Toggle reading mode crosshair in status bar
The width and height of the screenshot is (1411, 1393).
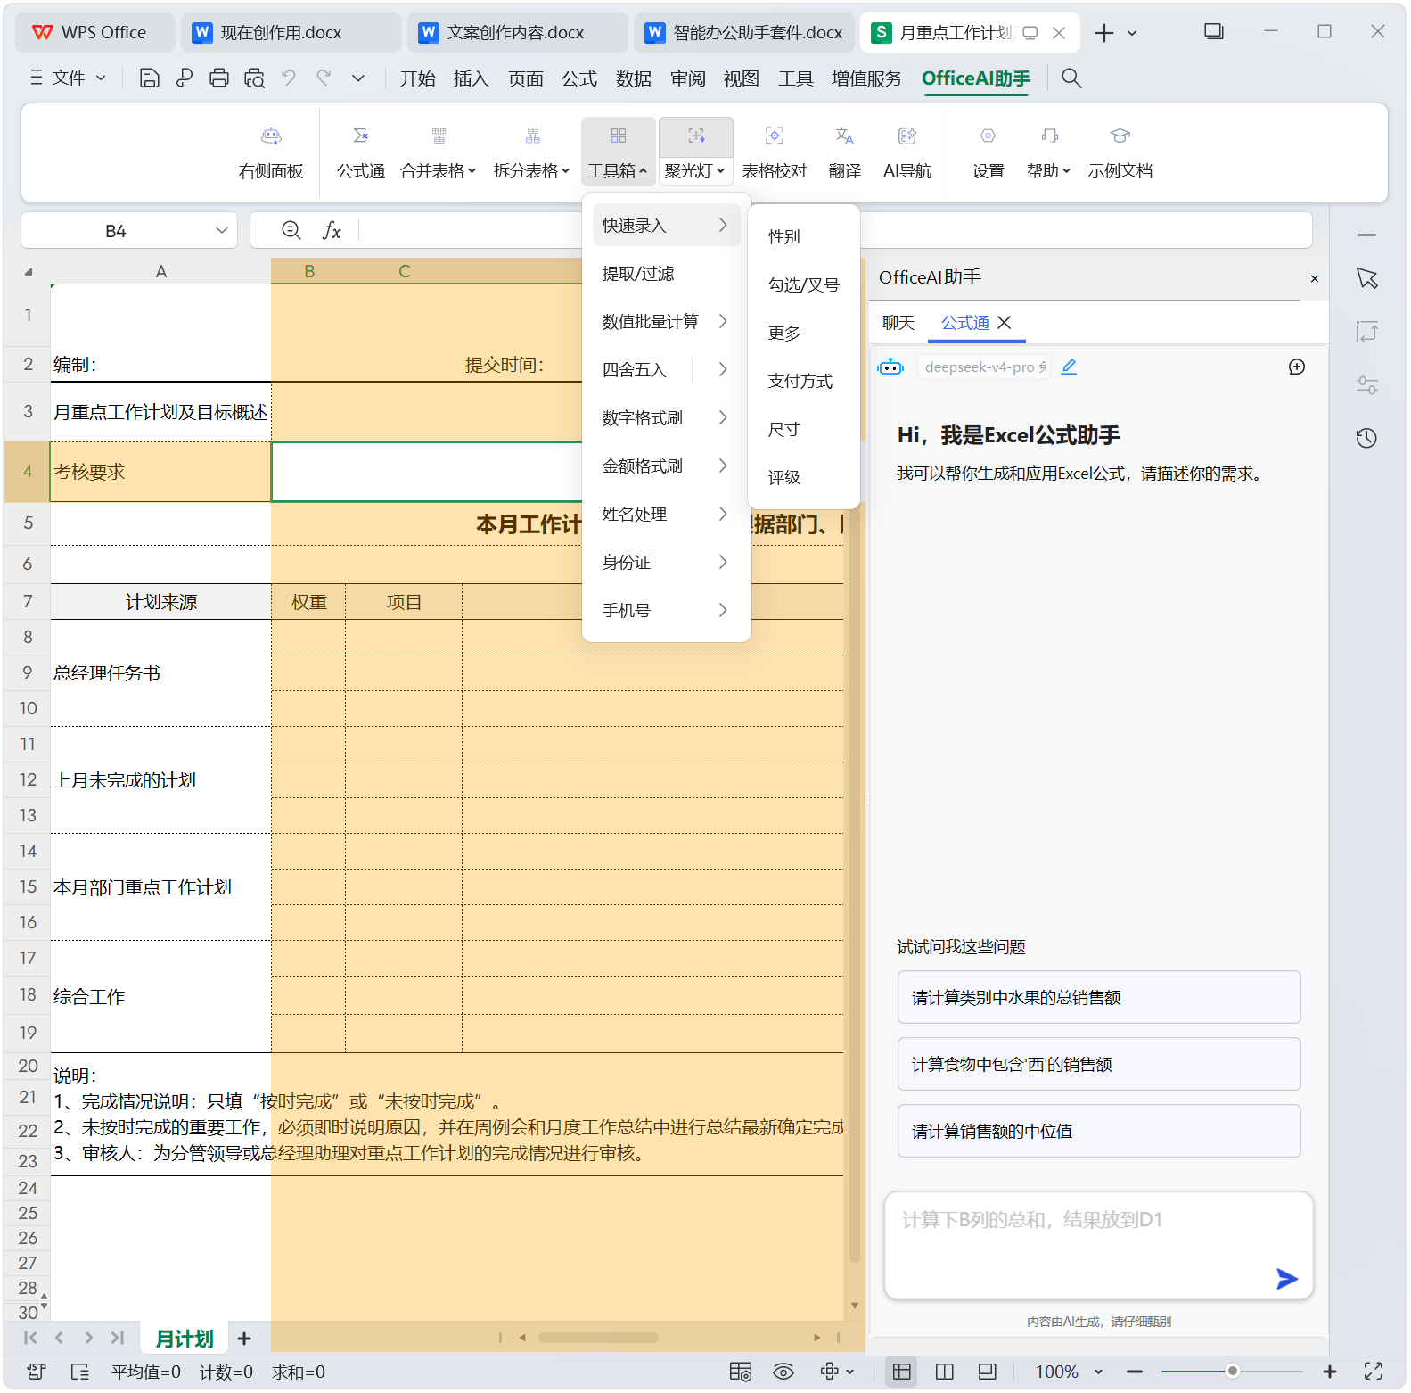pyautogui.click(x=830, y=1372)
